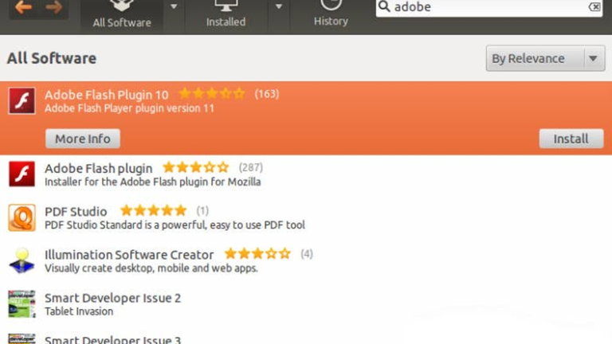Expand the All Software dropdown arrow

[x=175, y=8]
